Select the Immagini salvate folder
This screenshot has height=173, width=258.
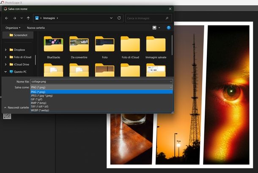pyautogui.click(x=156, y=47)
